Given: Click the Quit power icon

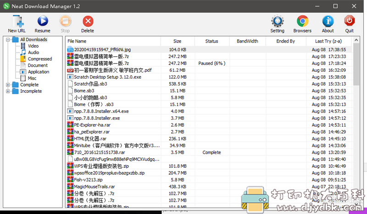Looking at the screenshot, I should [x=350, y=21].
